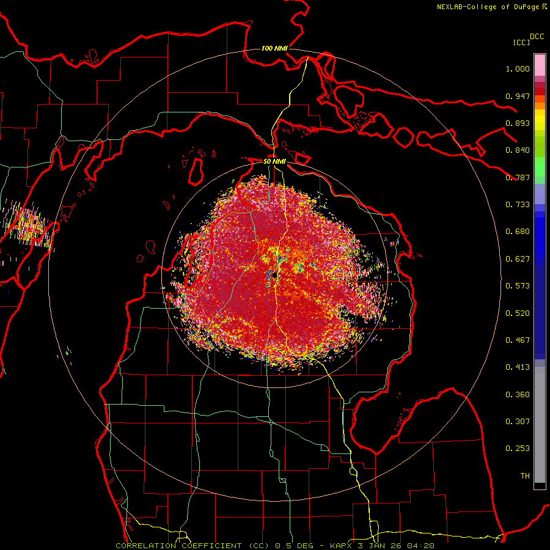This screenshot has width=550, height=550.
Task: Click the 50 NMI range ring label
Action: coord(274,161)
